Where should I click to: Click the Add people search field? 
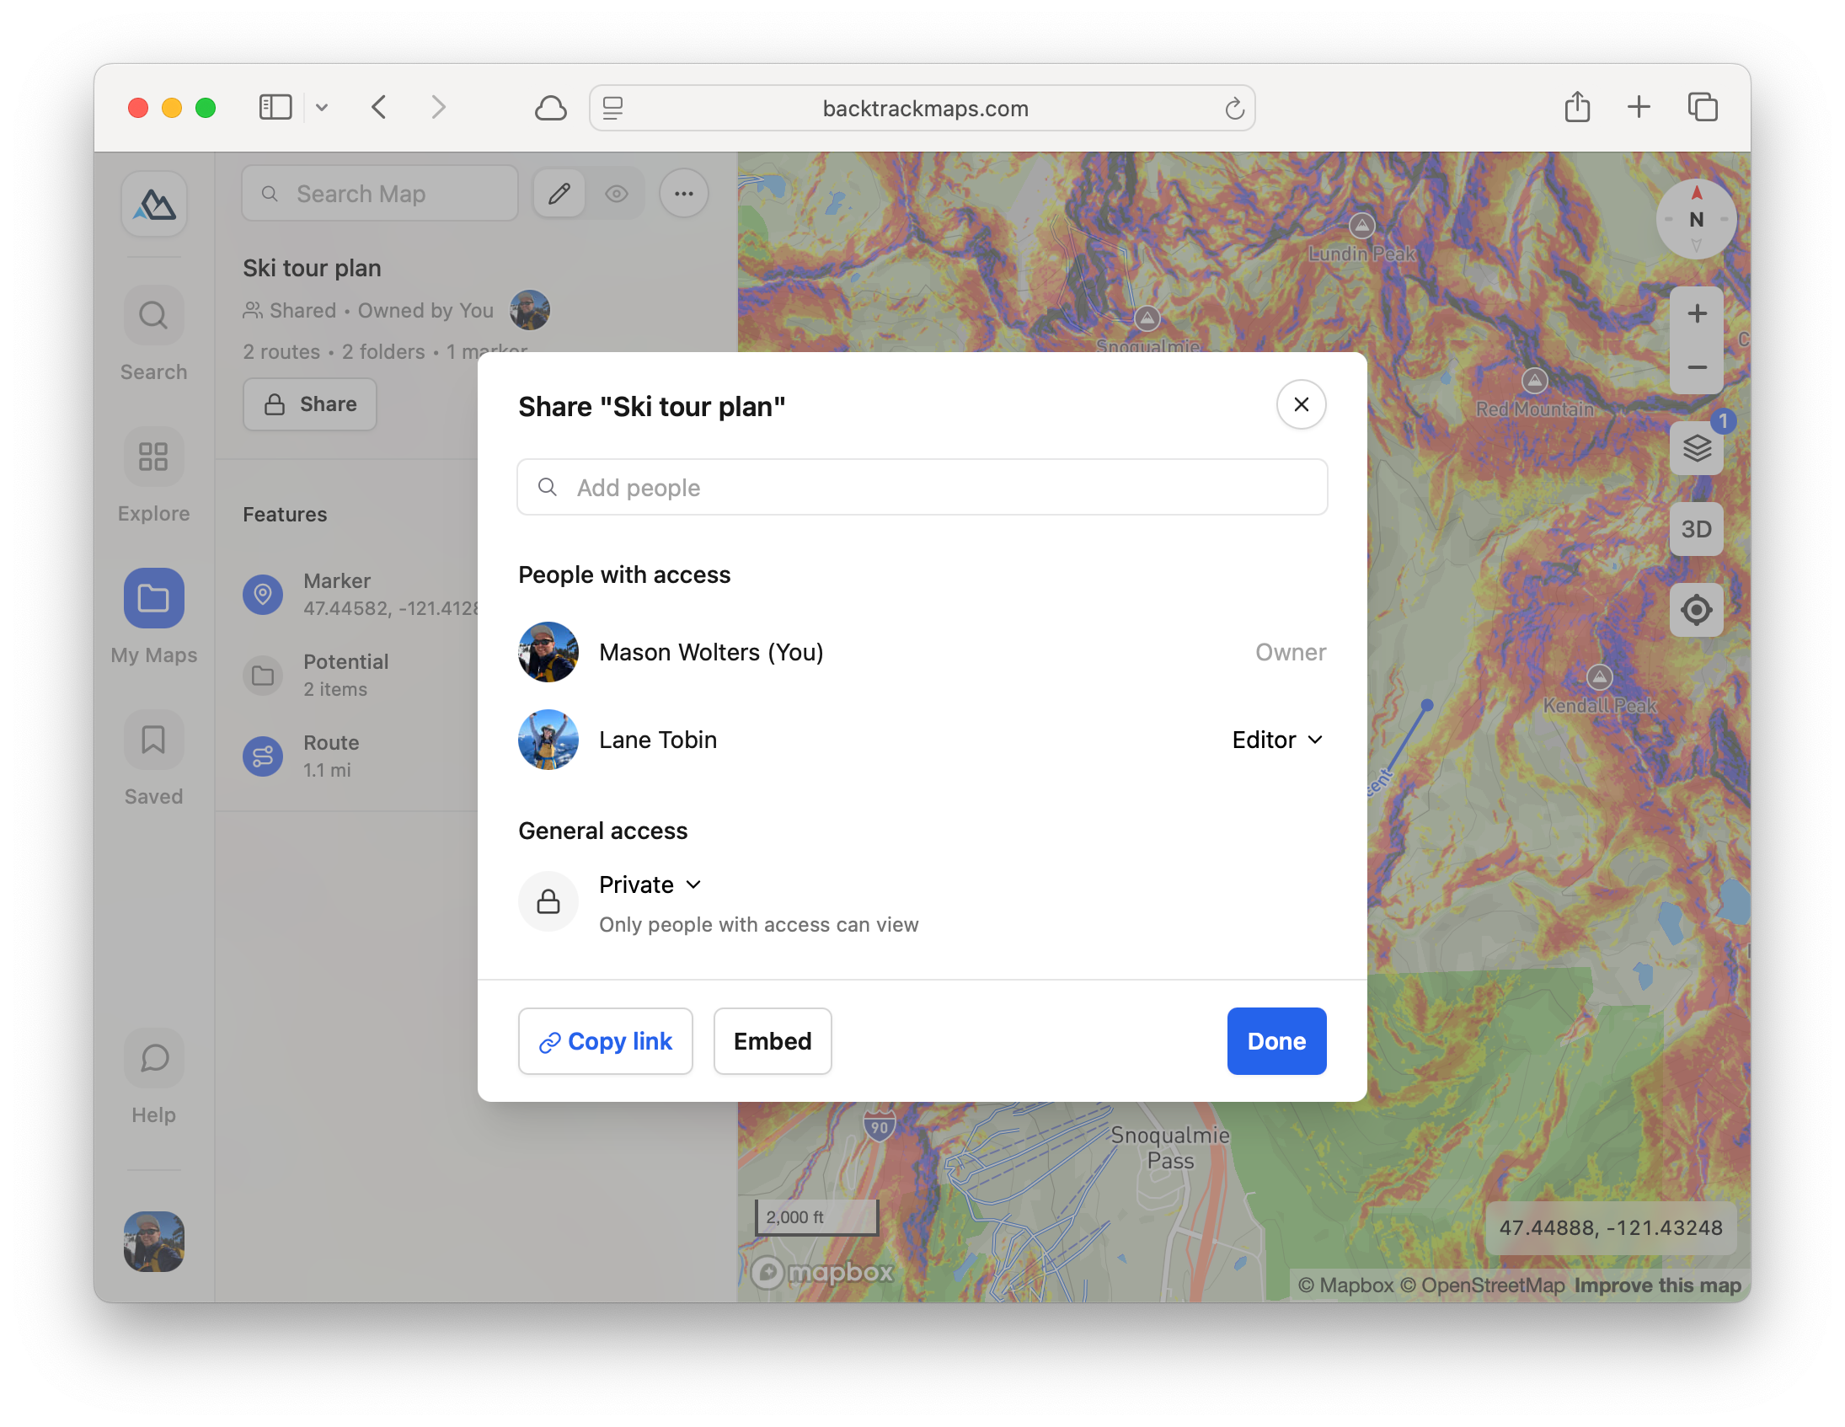click(x=922, y=488)
